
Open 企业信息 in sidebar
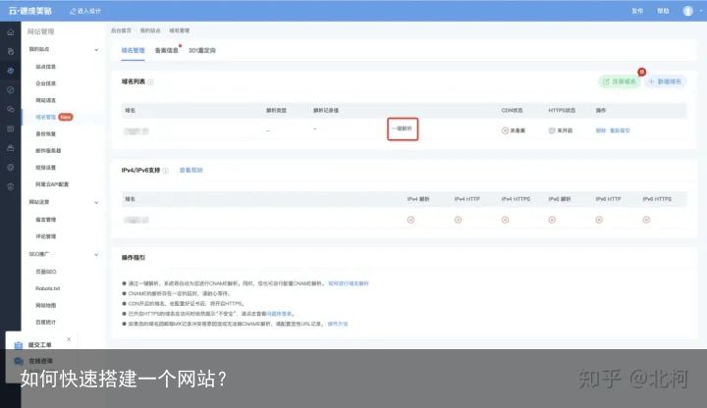[45, 83]
